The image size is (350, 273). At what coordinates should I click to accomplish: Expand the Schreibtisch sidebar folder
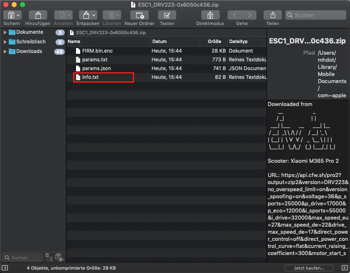5,42
